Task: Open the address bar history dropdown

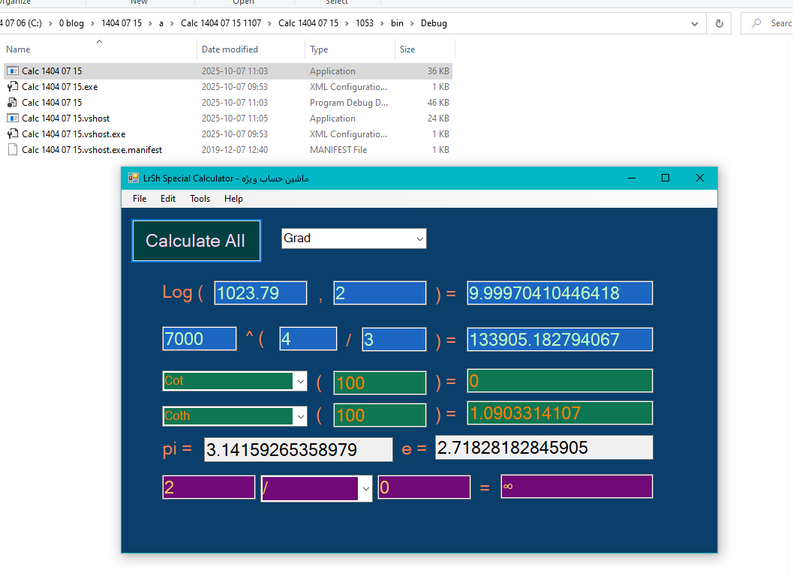Action: [695, 23]
